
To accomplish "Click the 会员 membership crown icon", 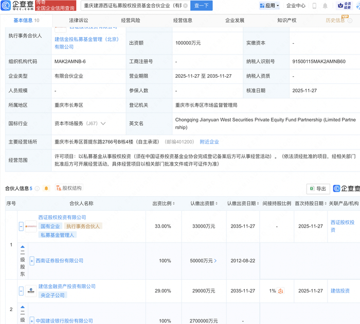I will click(341, 6).
